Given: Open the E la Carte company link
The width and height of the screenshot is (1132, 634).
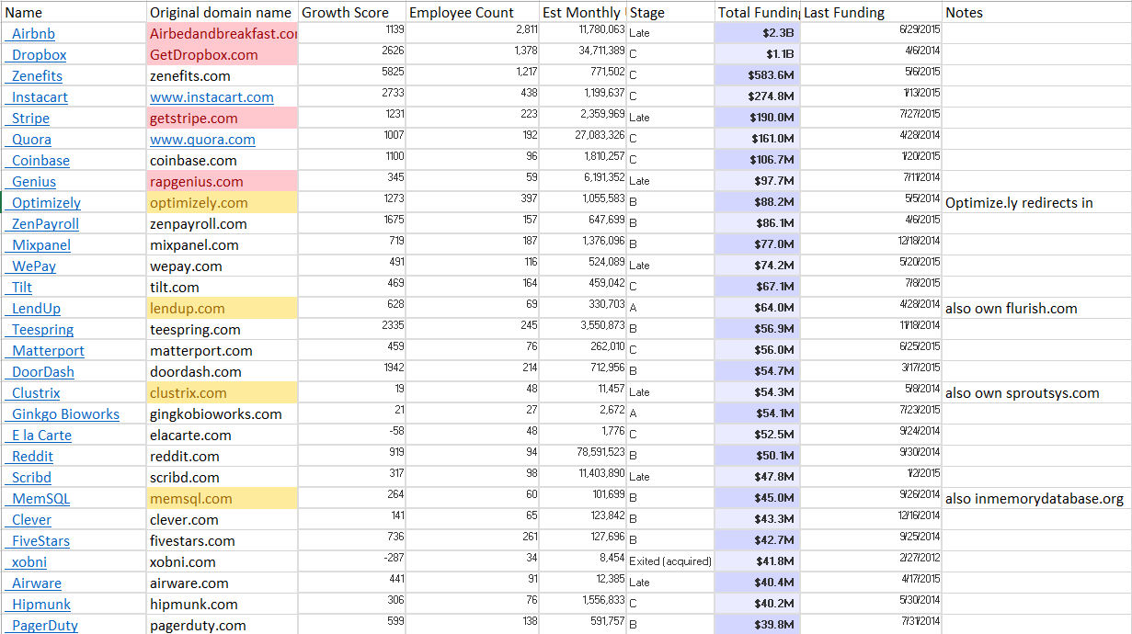Looking at the screenshot, I should tap(41, 436).
